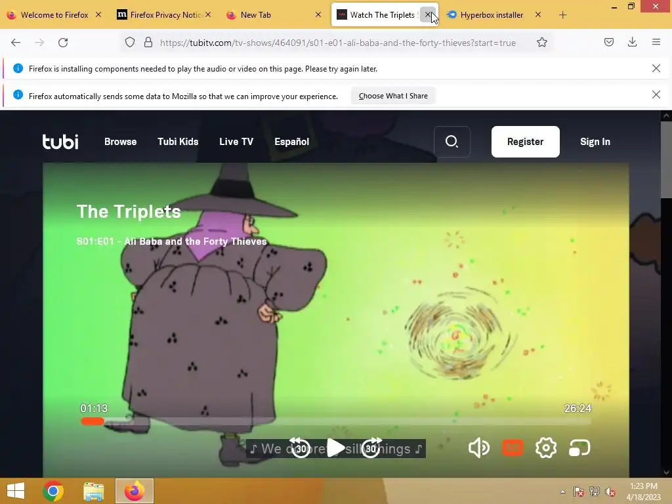Click the Tubi search magnifier icon
The height and width of the screenshot is (504, 672).
451,142
